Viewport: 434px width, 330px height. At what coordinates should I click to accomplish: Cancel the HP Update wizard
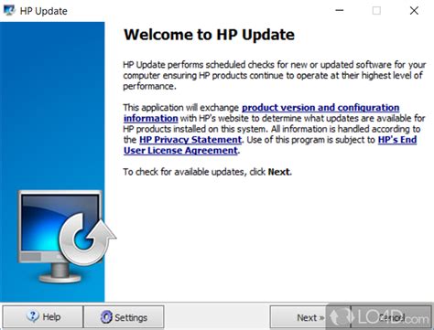(x=391, y=317)
